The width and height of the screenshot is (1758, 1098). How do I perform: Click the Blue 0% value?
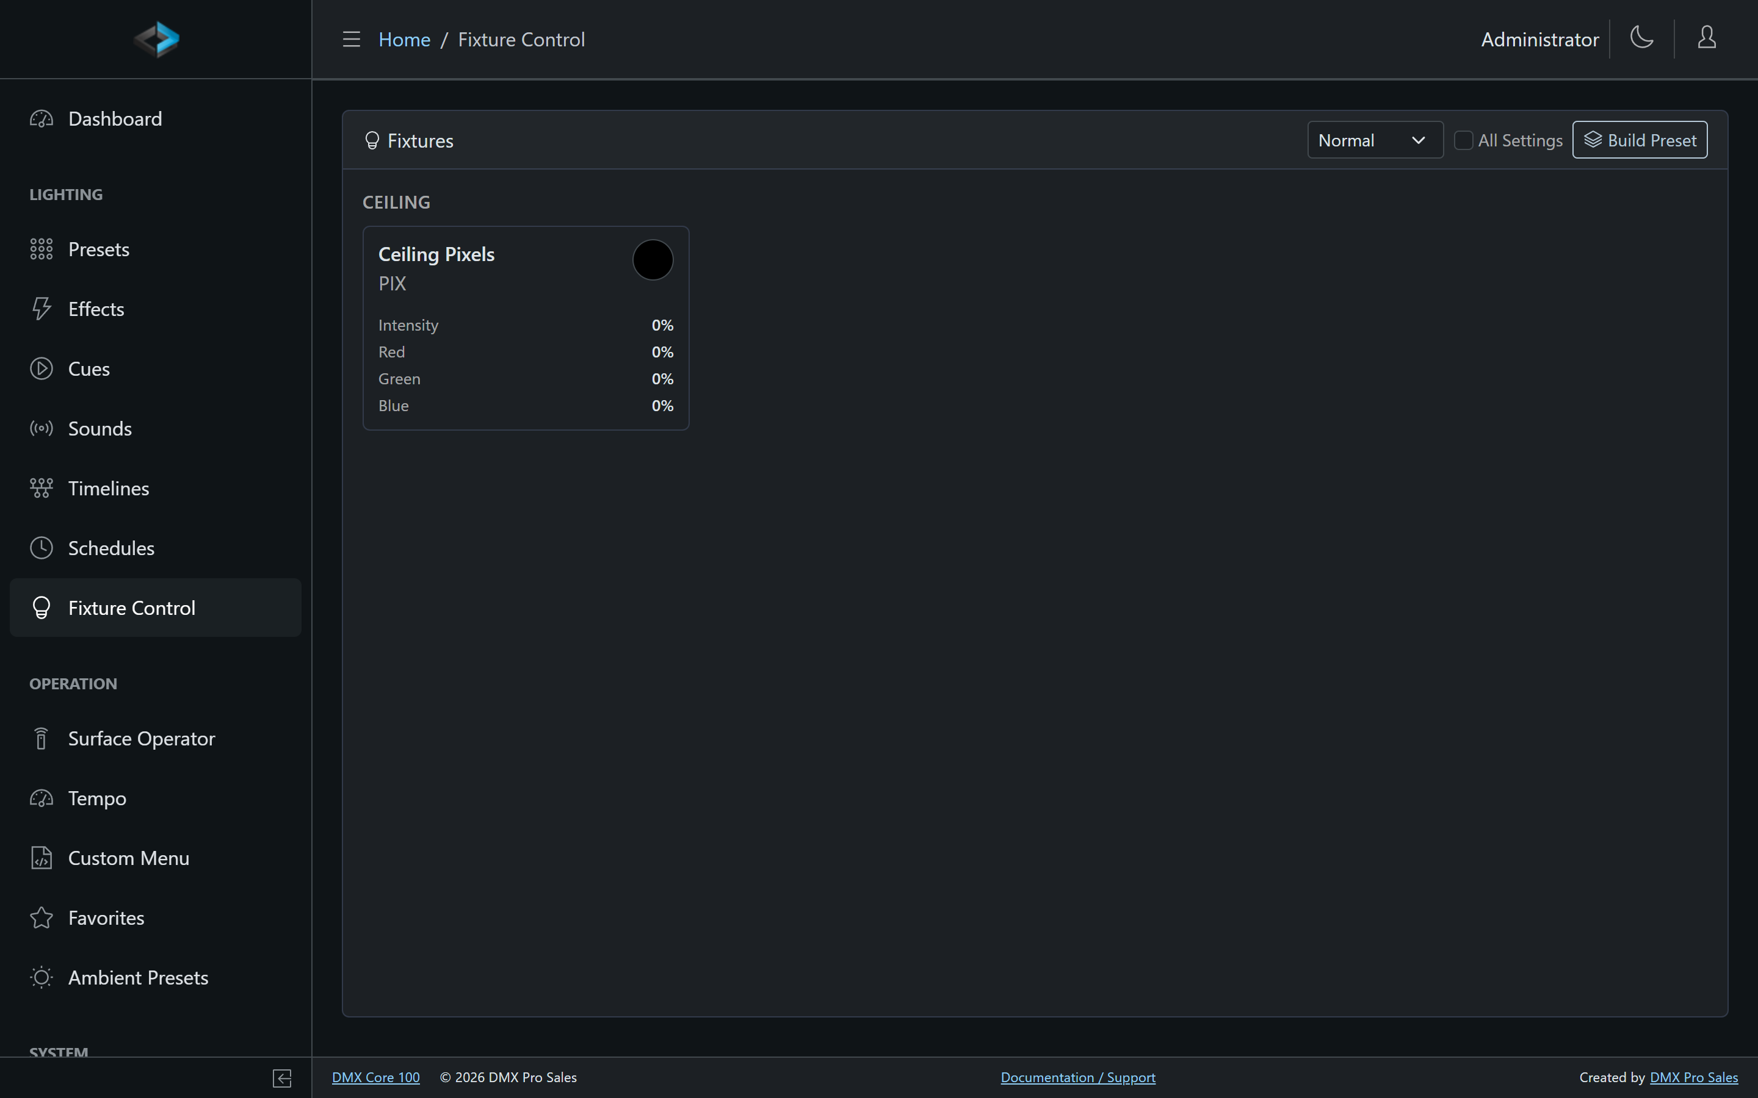click(662, 406)
